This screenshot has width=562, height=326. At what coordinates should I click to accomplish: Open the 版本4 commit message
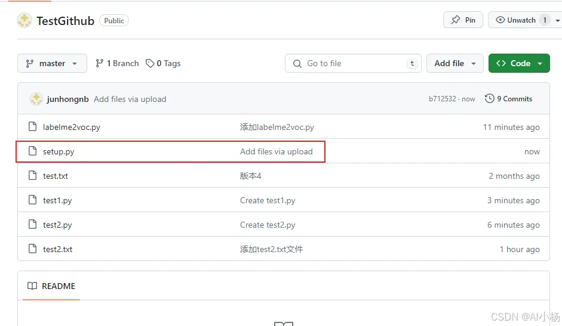(x=250, y=176)
